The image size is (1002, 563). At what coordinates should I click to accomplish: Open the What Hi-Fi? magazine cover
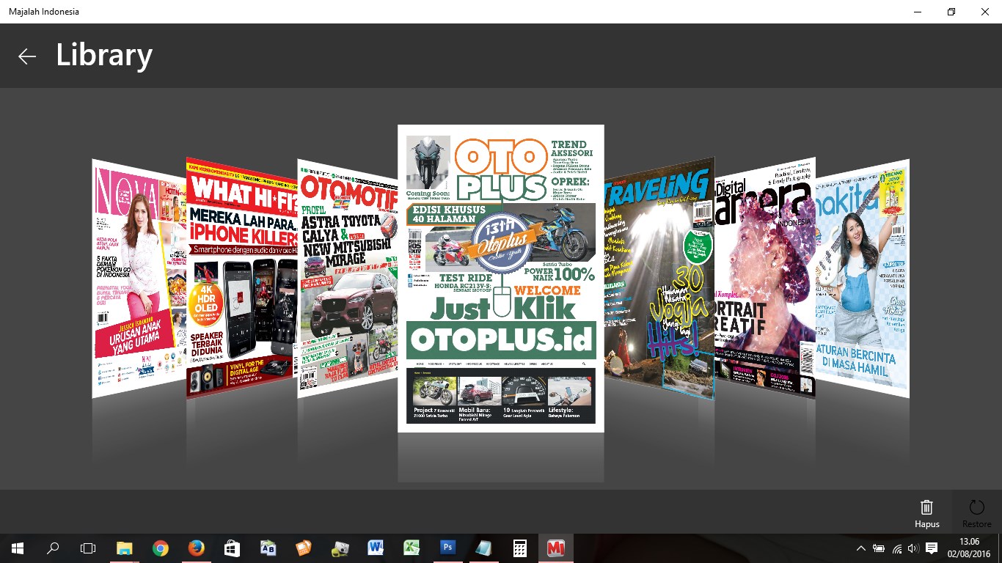[241, 277]
